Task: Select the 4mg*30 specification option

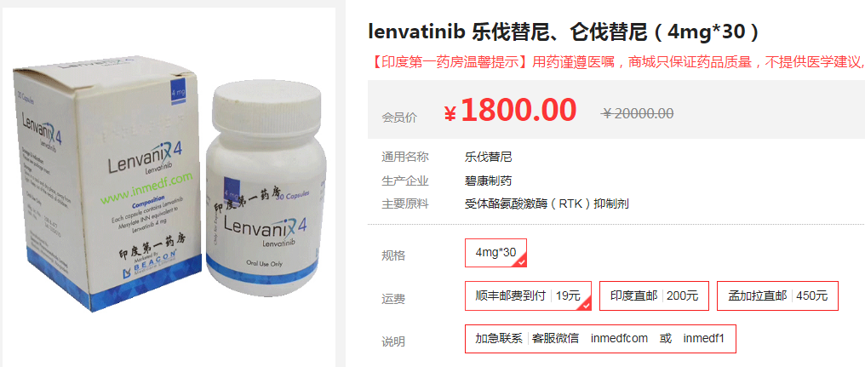Action: click(496, 253)
